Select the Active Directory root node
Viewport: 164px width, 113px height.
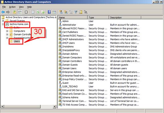[x=31, y=17]
